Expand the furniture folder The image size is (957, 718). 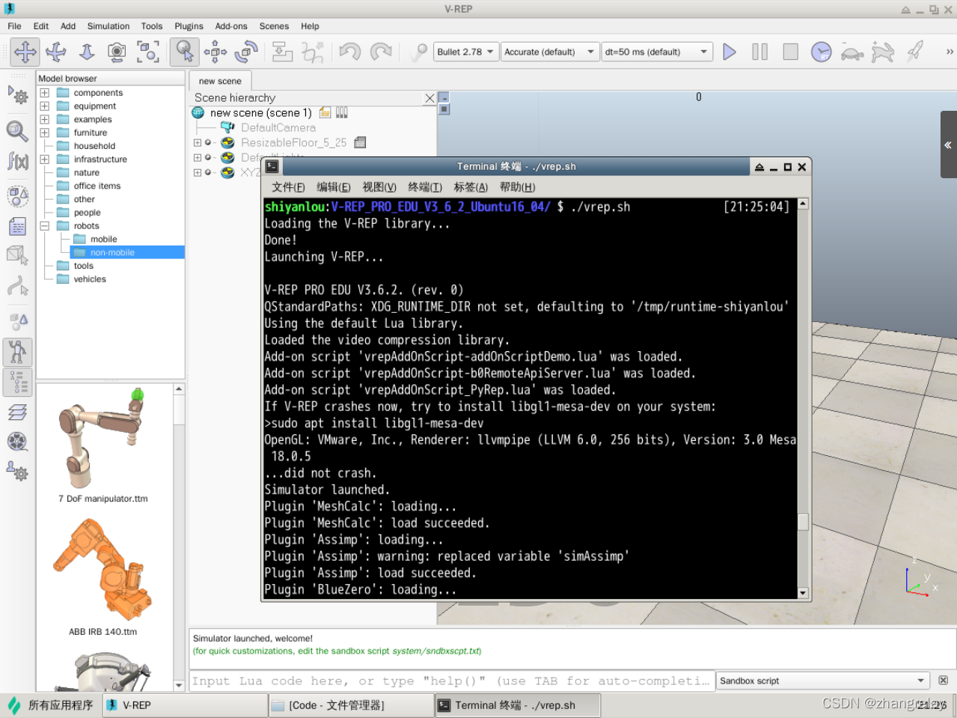pos(45,133)
